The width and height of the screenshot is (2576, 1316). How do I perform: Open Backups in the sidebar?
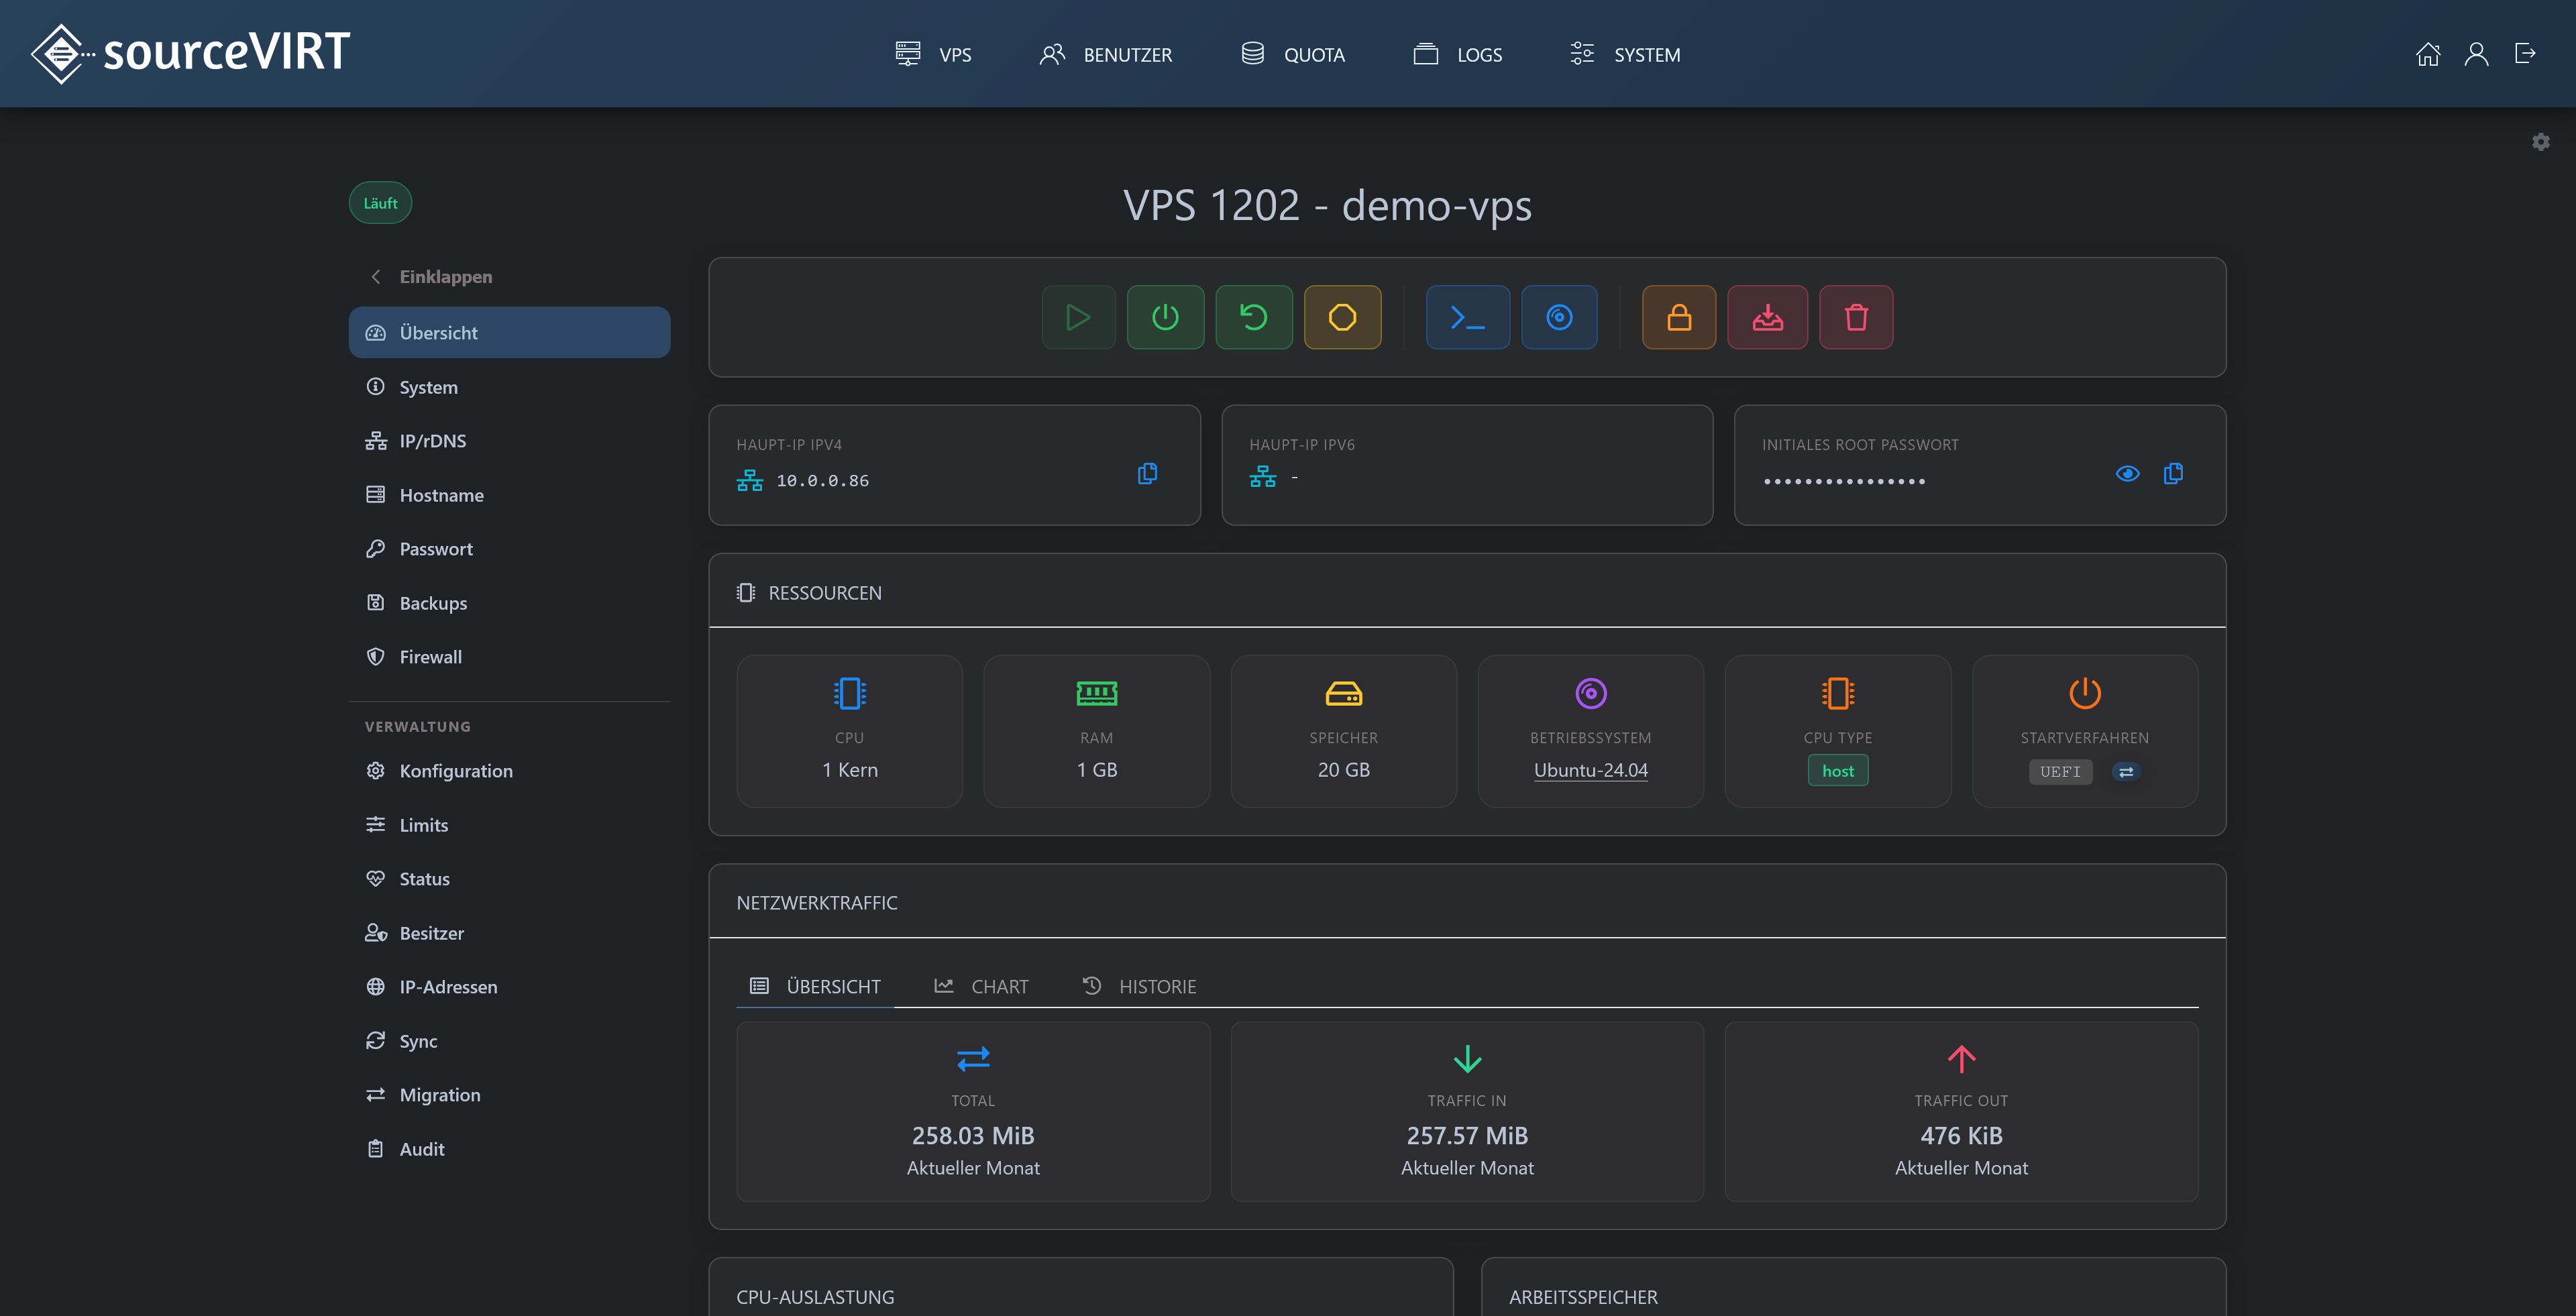click(x=509, y=603)
